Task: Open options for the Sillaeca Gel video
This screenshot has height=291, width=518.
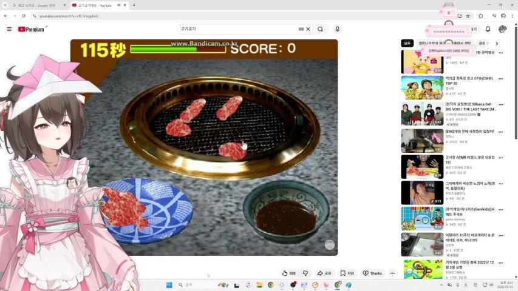Action: point(501,105)
